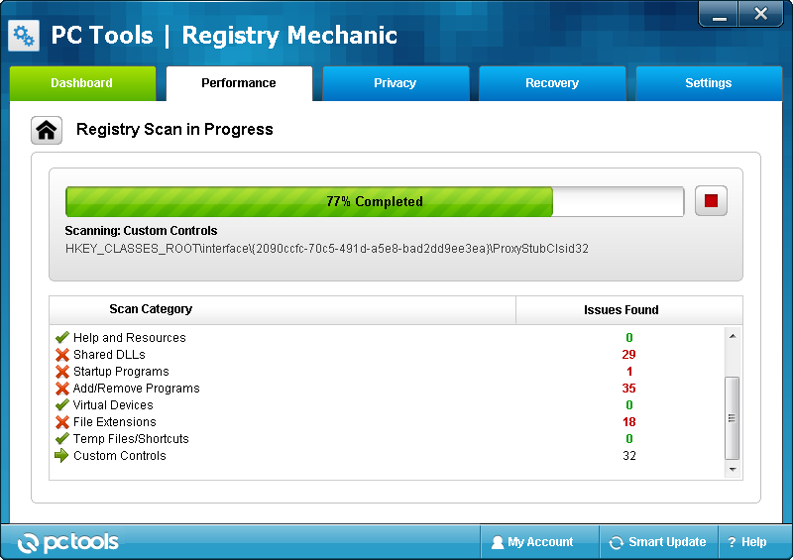This screenshot has height=560, width=793.
Task: Click the HKEY_CLASSES_ROOT registry path text
Action: [x=327, y=249]
